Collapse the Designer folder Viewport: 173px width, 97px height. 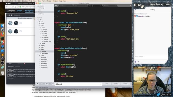pos(40,30)
